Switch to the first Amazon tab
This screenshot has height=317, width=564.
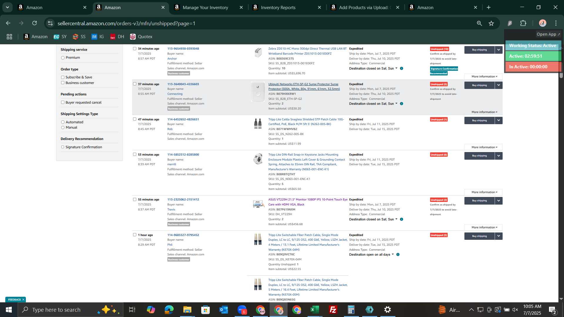click(x=52, y=8)
